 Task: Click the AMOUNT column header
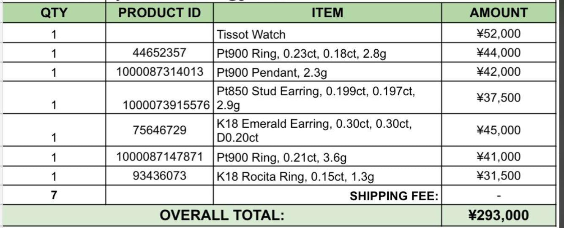click(x=498, y=13)
